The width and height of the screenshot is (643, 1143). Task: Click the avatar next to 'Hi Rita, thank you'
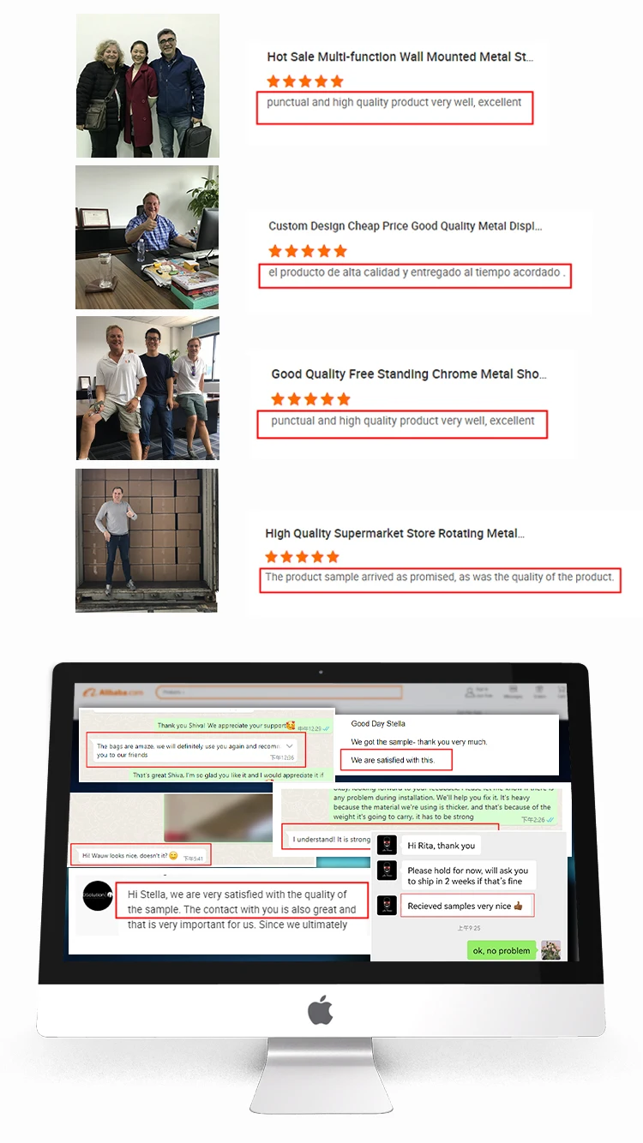click(387, 844)
